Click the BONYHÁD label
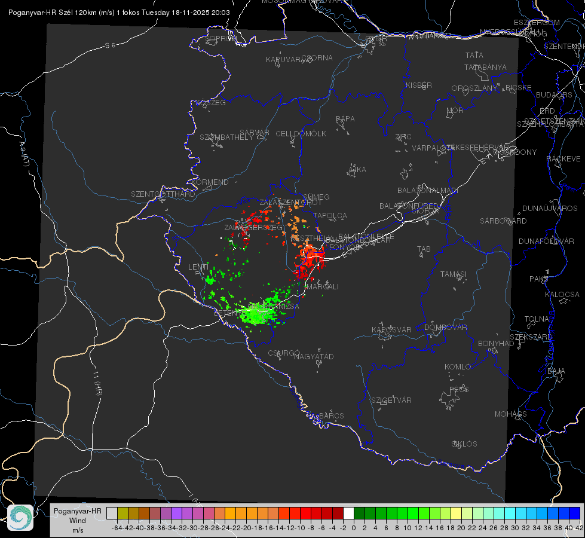This screenshot has width=585, height=538. 496,344
